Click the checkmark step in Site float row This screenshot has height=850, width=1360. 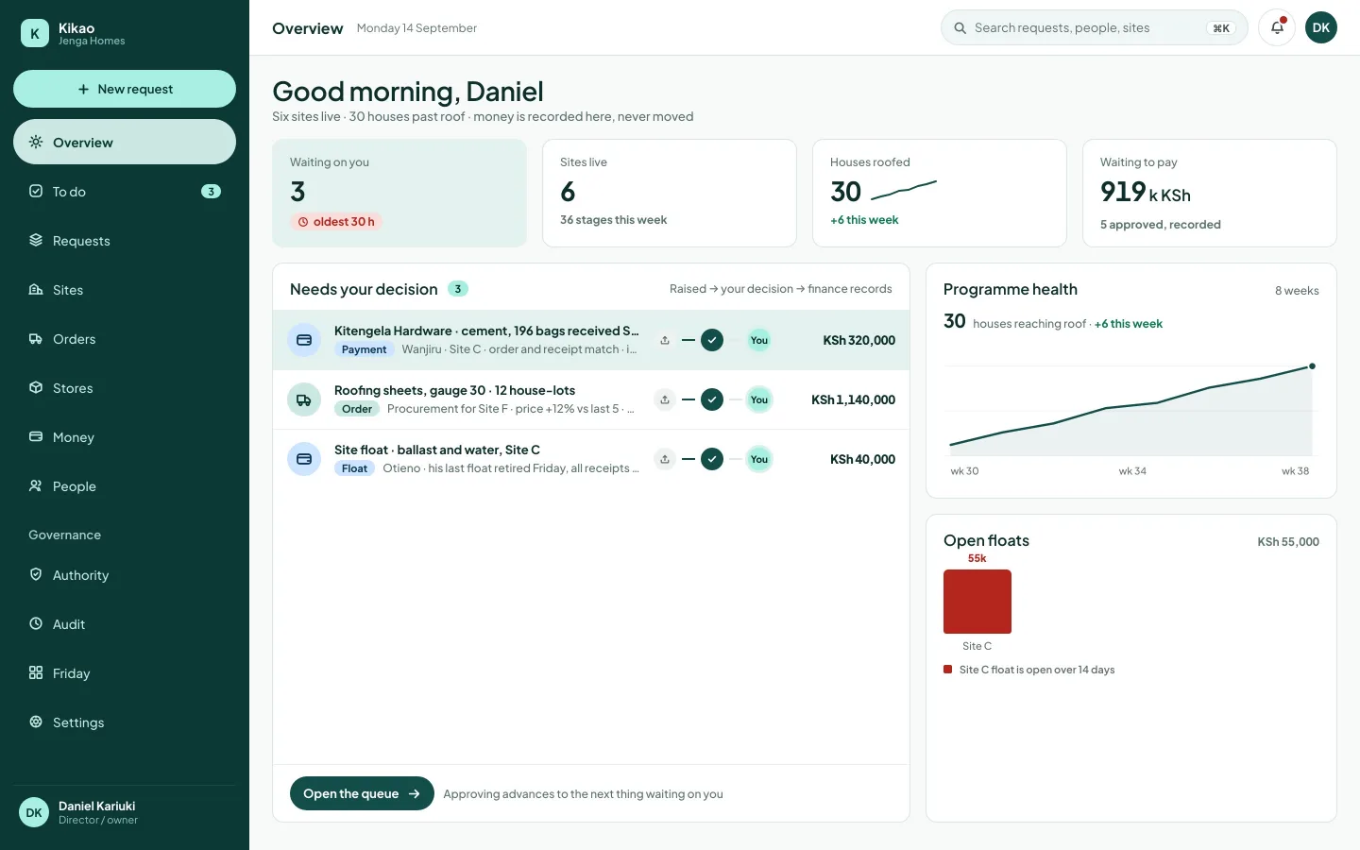(712, 459)
